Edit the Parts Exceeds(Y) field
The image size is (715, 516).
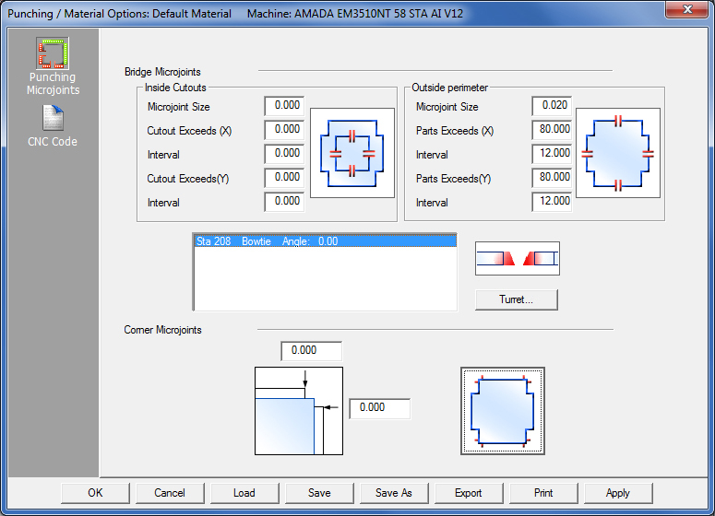point(553,178)
